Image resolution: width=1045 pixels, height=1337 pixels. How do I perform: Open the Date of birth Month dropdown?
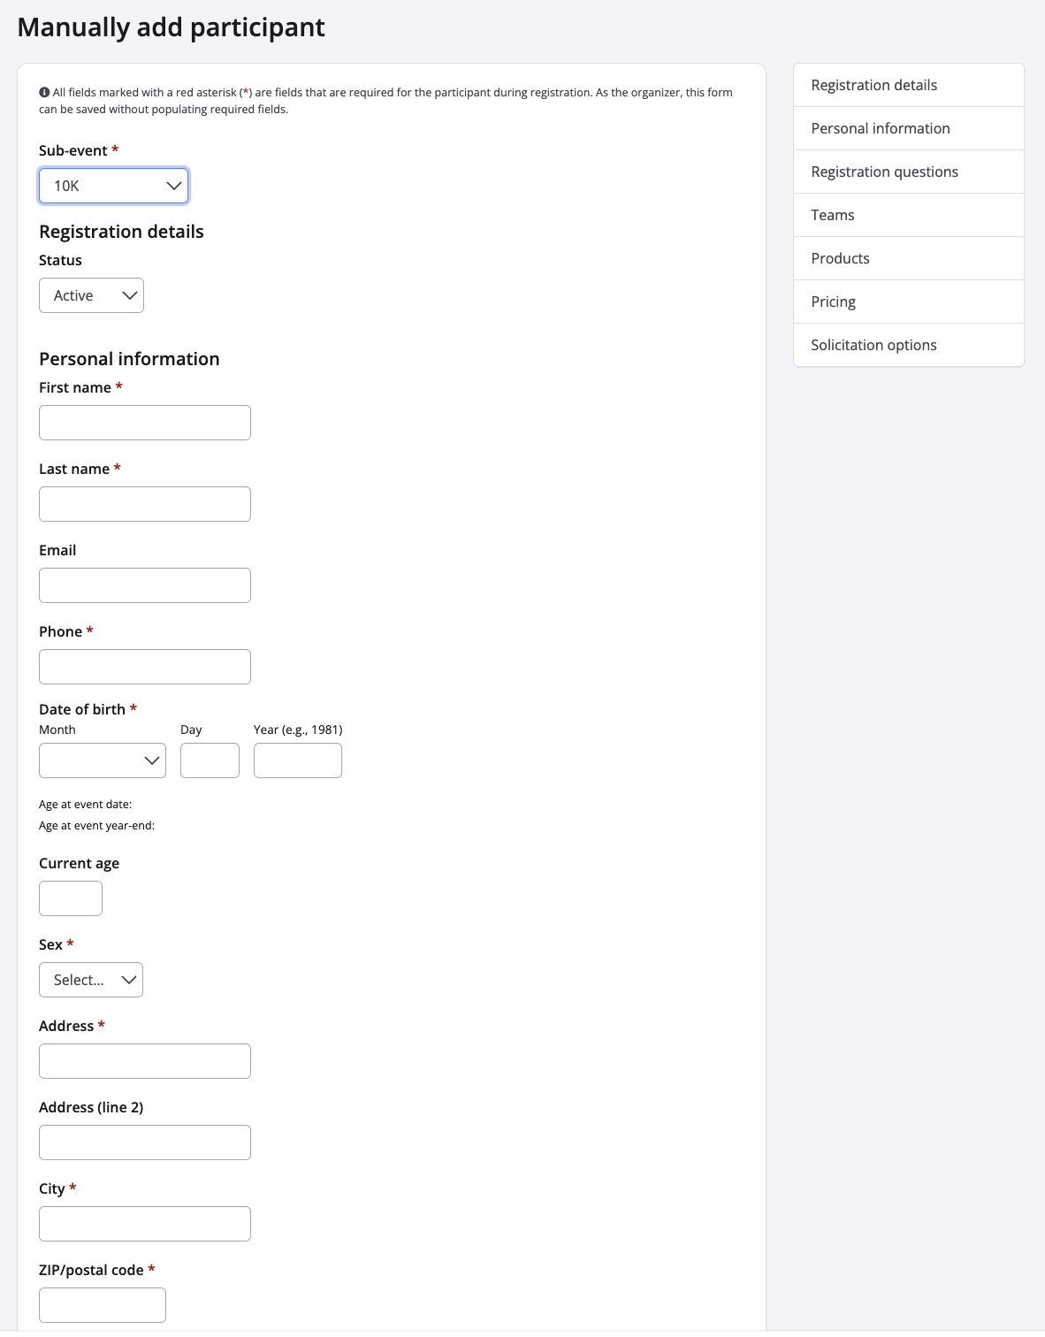click(x=103, y=760)
